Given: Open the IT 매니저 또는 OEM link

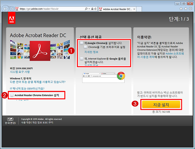Looking at the screenshot, I should tap(27, 88).
